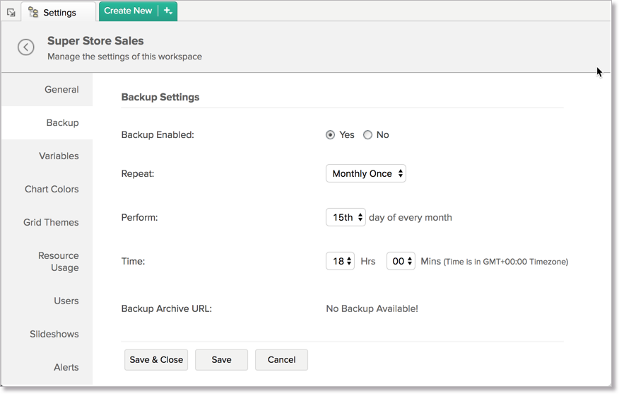Click the Settings tab tree icon
This screenshot has width=619, height=394.
[33, 12]
